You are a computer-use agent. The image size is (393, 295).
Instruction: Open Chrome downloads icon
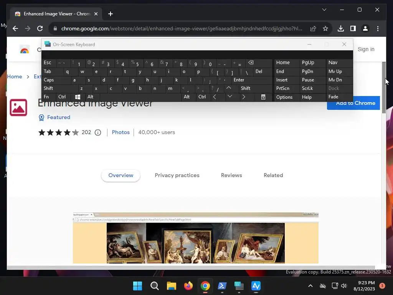tap(341, 28)
